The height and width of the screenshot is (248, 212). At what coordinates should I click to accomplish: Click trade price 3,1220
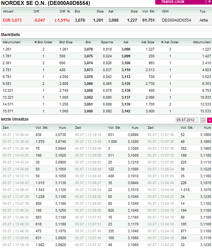click(x=206, y=169)
